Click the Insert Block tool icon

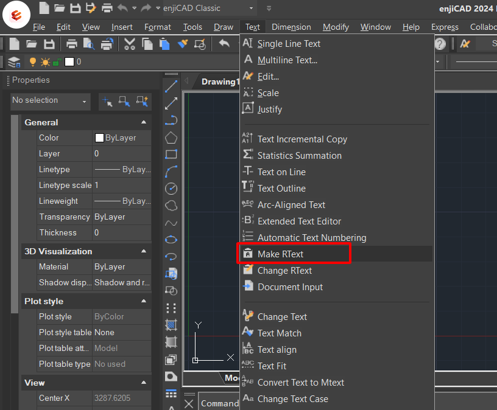click(x=171, y=274)
